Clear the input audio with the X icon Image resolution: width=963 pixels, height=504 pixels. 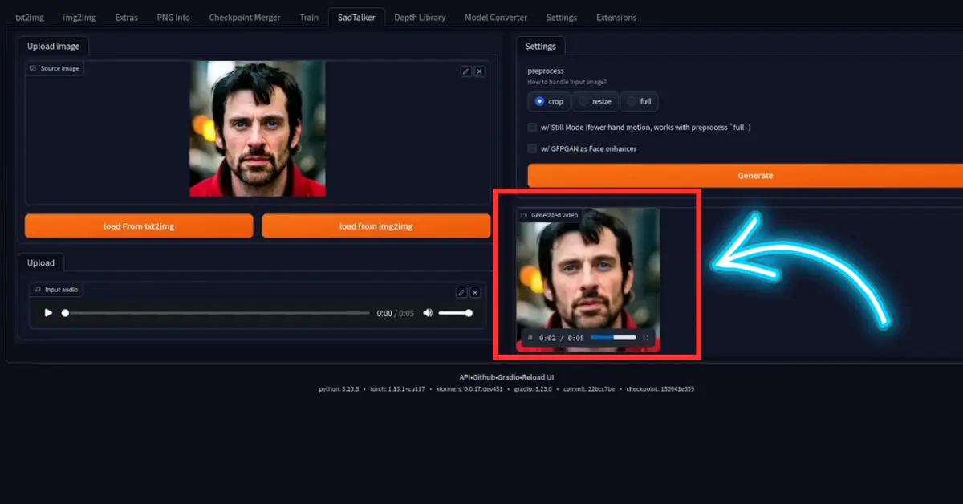pos(475,292)
